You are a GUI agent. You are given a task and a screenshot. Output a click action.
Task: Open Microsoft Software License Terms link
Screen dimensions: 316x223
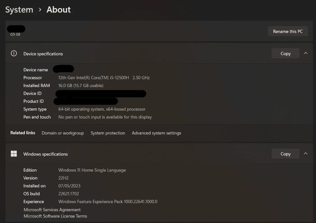(x=56, y=216)
